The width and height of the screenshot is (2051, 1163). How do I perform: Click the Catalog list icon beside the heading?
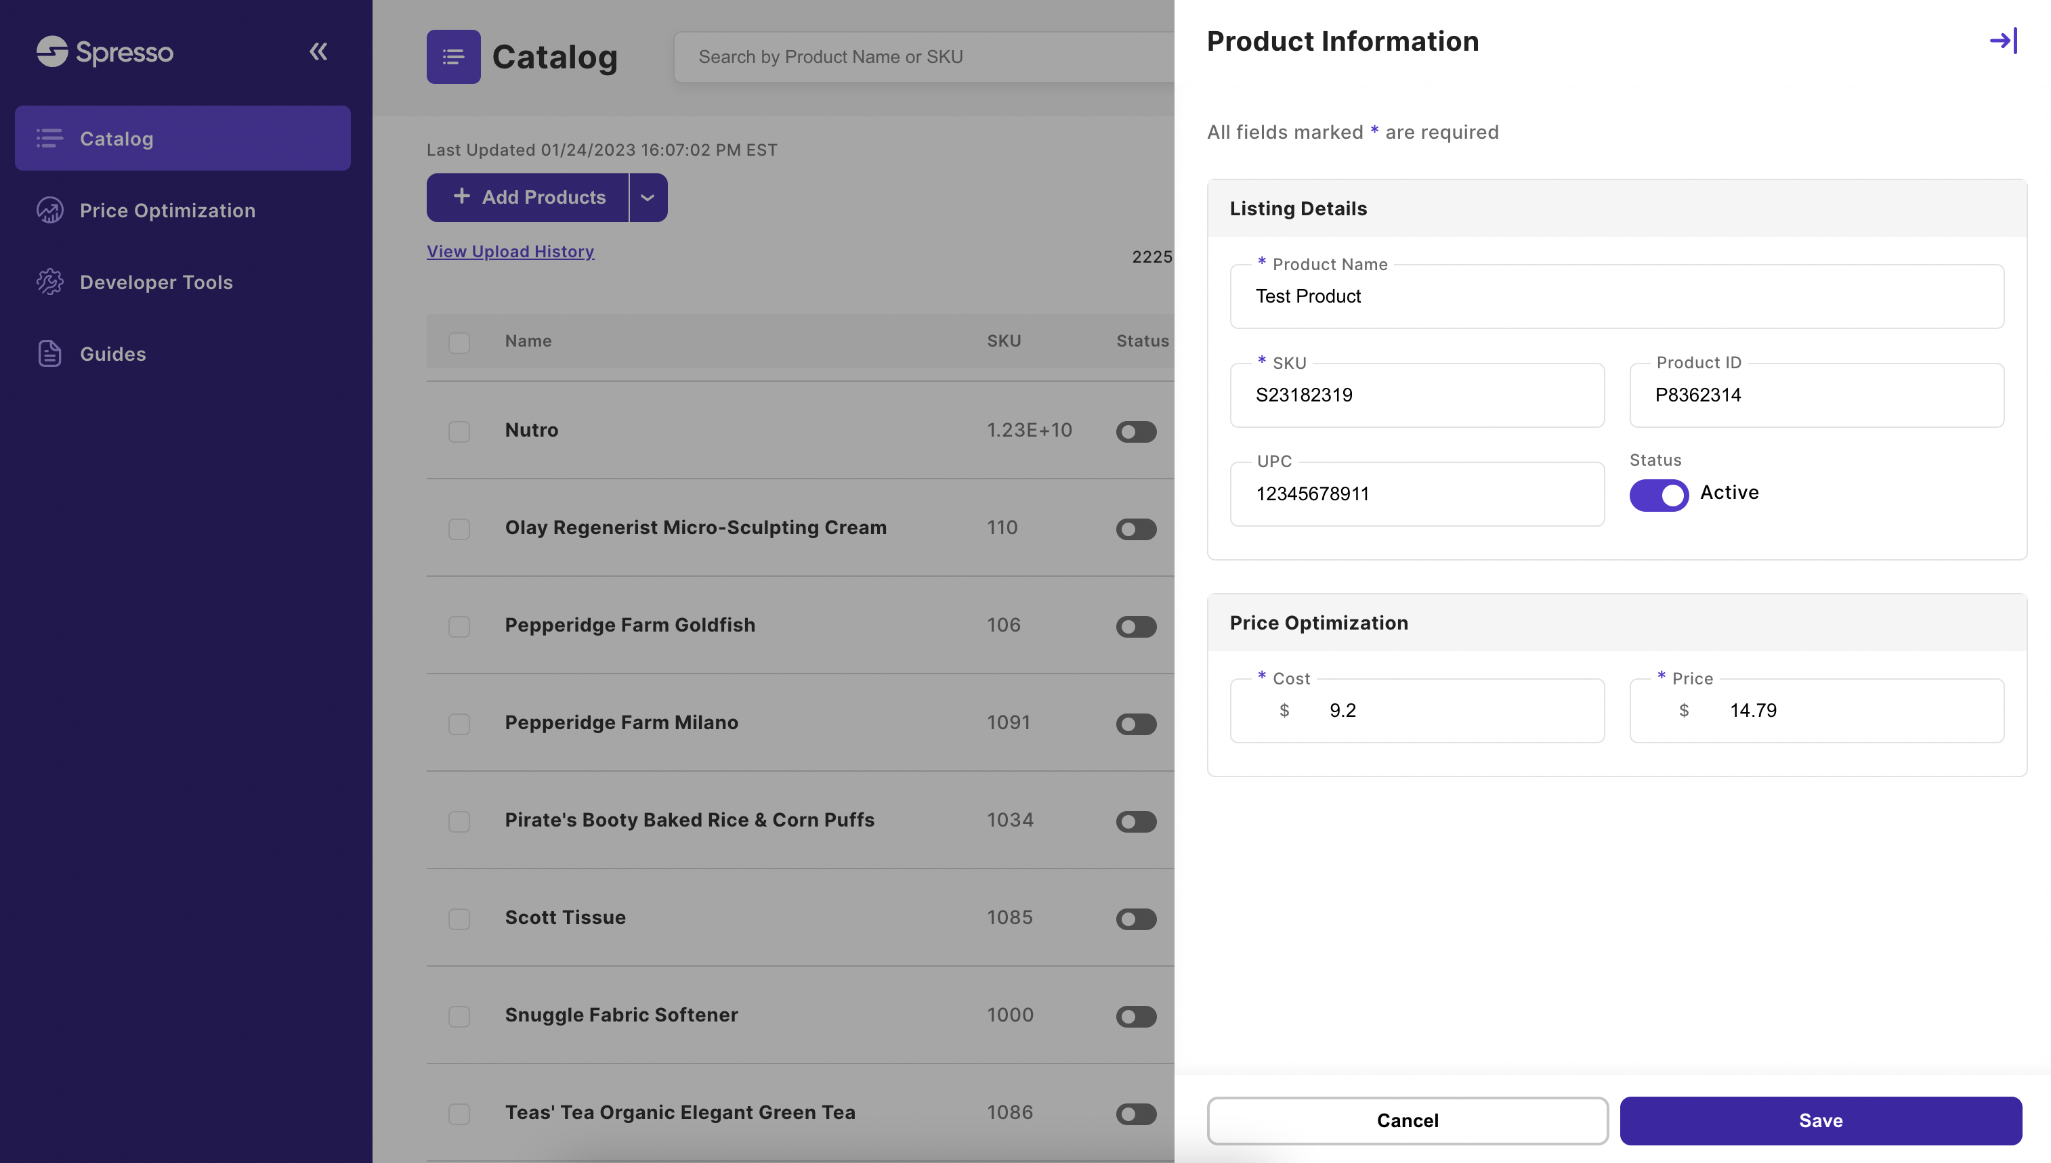(x=453, y=57)
